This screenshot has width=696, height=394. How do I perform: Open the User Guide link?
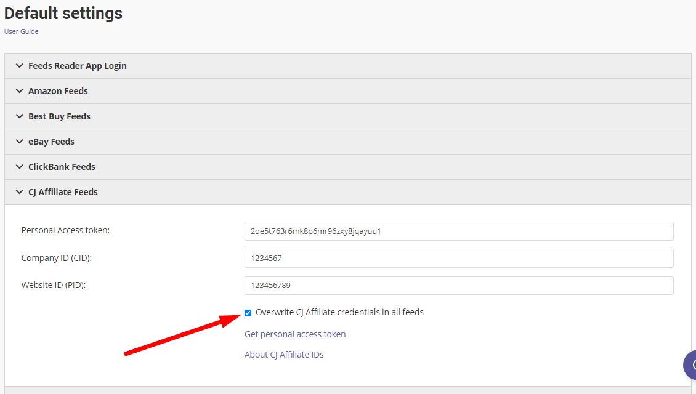pos(22,31)
